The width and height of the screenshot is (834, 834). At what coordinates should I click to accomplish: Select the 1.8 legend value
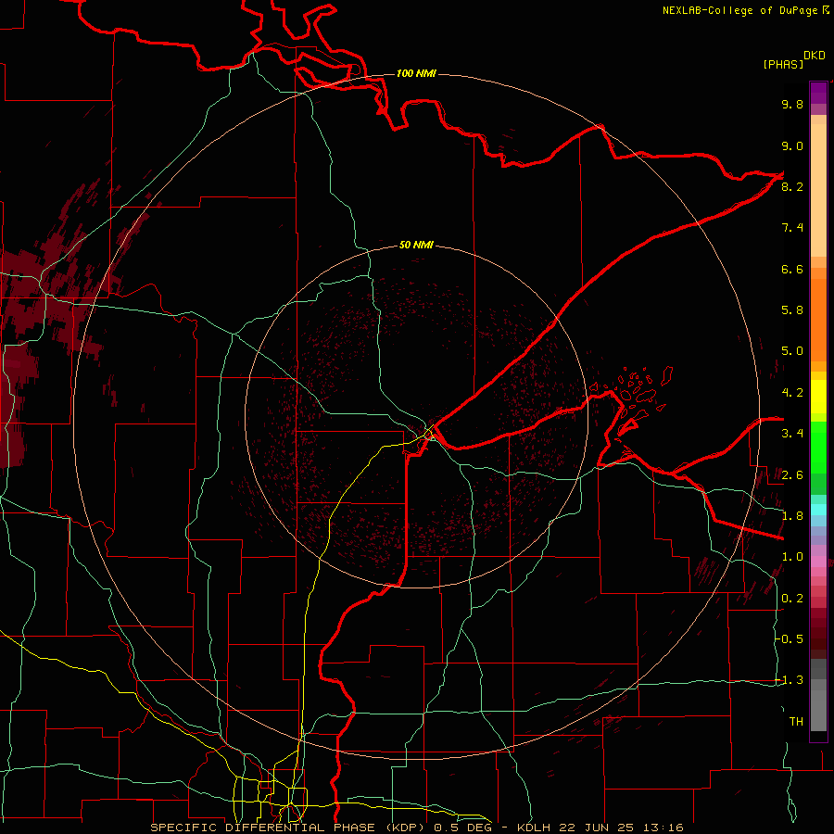(x=792, y=516)
